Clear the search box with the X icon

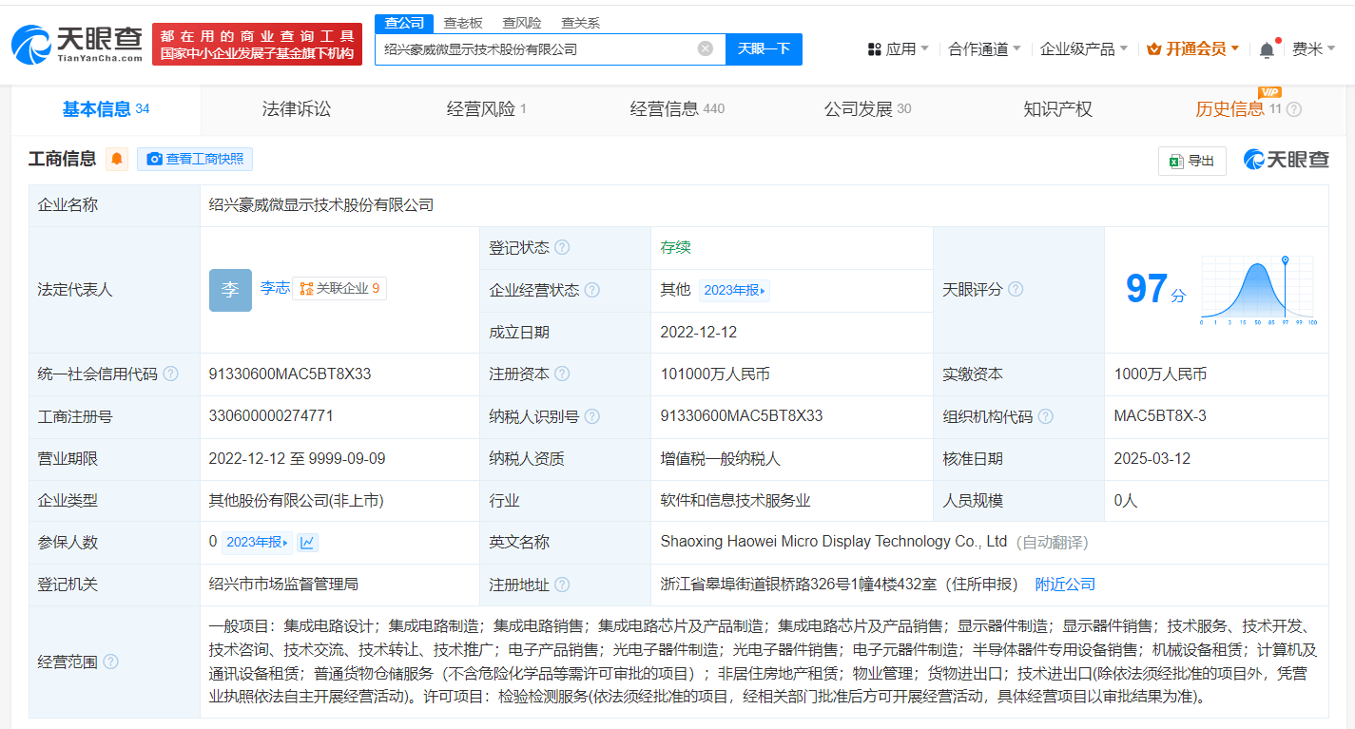[x=705, y=48]
